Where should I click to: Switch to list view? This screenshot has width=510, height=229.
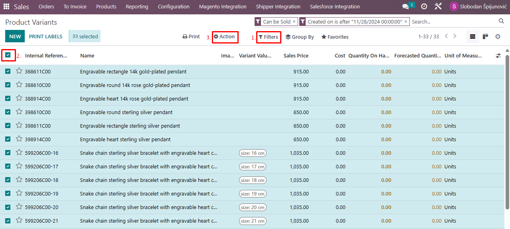point(472,37)
